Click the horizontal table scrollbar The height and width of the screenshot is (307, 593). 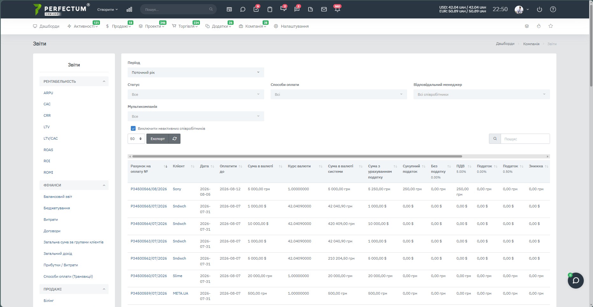pos(297,157)
